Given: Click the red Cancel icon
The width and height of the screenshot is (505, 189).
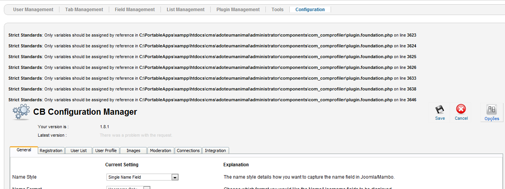Looking at the screenshot, I should (461, 109).
